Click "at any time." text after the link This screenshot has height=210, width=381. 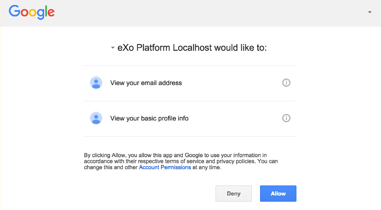(x=207, y=167)
